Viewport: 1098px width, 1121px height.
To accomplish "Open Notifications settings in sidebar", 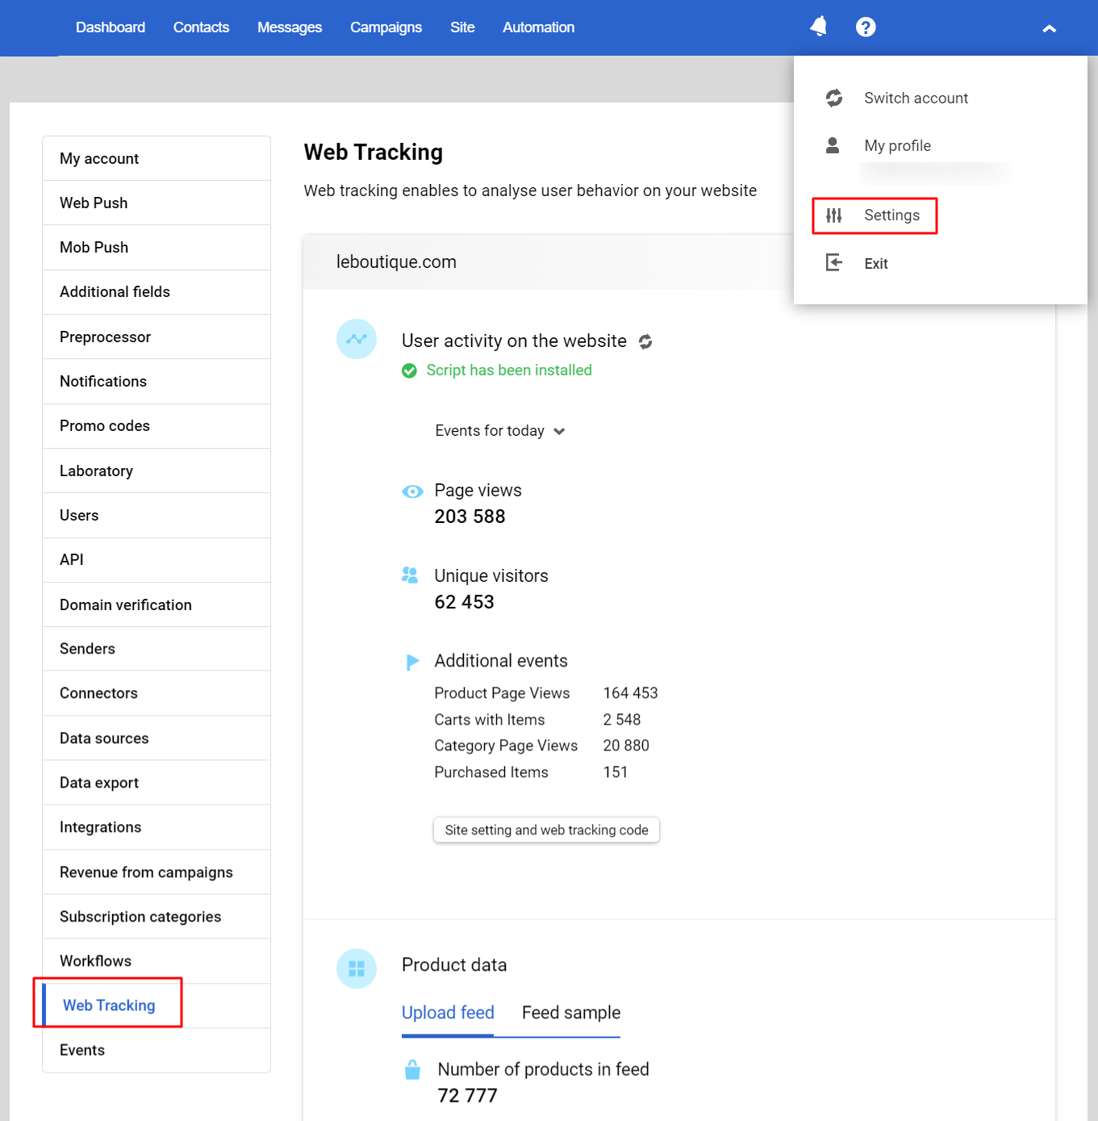I will point(157,382).
